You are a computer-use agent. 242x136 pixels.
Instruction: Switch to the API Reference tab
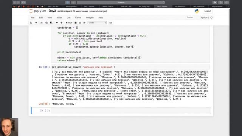tap(180, 6)
